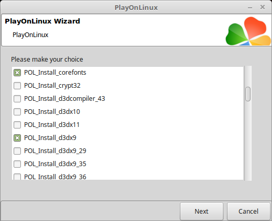The height and width of the screenshot is (221, 272).
Task: Click the PlayOnLinux title bar text
Action: (136, 7)
